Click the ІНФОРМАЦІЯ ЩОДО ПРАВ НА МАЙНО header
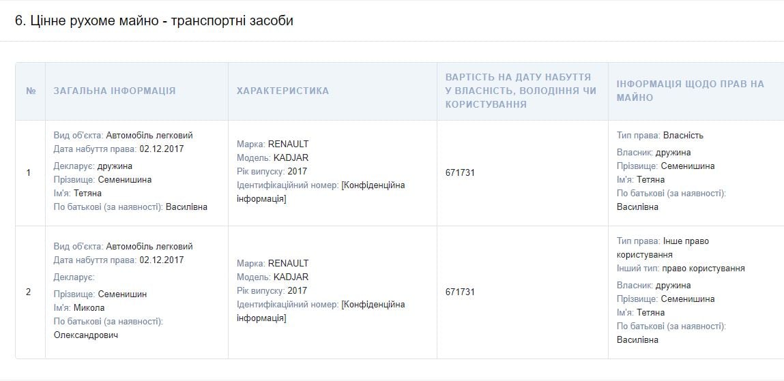This screenshot has width=784, height=381. [691, 91]
